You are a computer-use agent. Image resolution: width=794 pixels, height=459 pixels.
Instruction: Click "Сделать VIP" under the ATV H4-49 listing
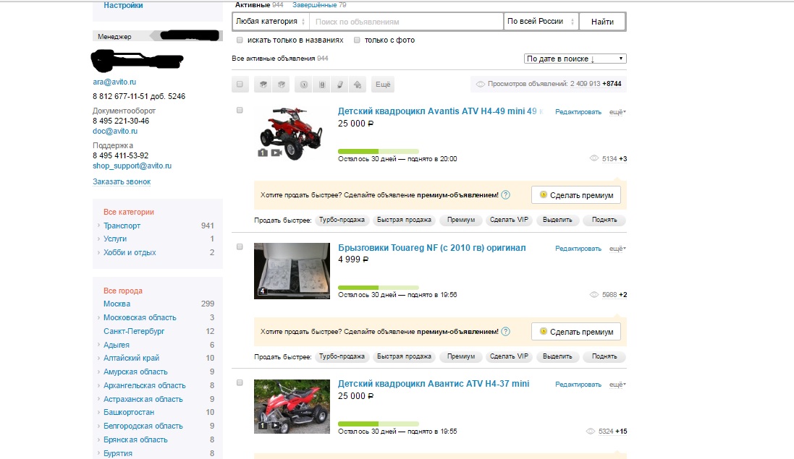tap(509, 220)
